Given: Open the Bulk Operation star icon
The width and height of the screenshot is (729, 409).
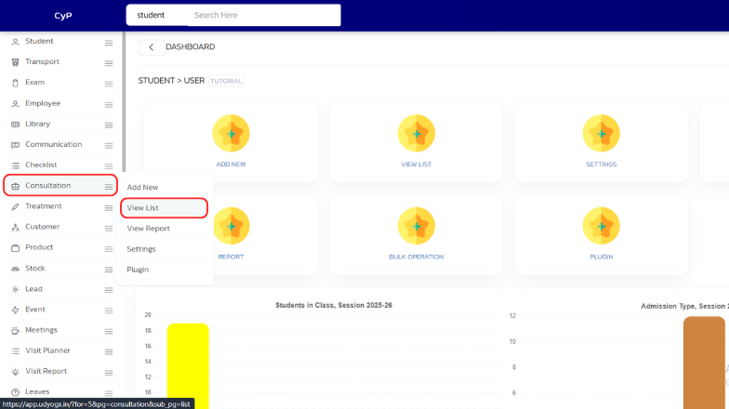Looking at the screenshot, I should 416,226.
